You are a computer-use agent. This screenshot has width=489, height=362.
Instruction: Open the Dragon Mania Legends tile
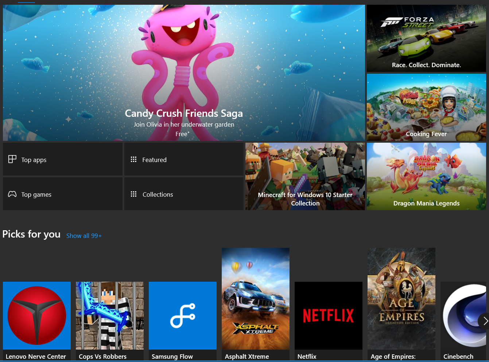(426, 176)
